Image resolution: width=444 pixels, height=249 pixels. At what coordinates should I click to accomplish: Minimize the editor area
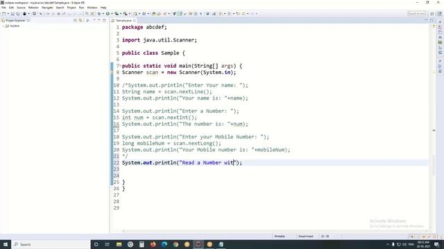pyautogui.click(x=426, y=20)
